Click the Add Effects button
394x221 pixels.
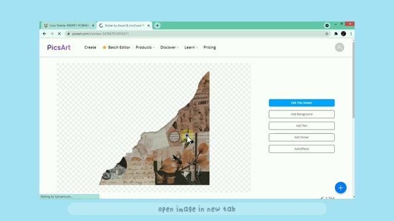point(302,149)
